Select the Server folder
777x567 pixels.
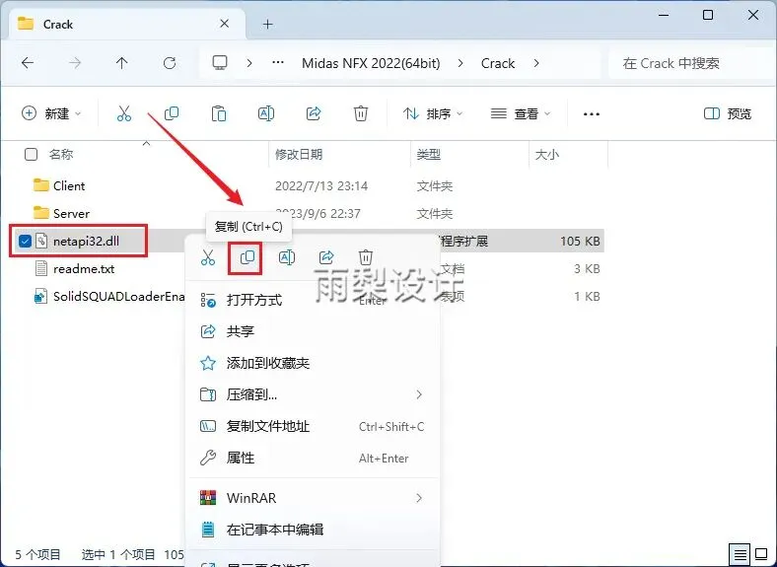[x=71, y=214]
